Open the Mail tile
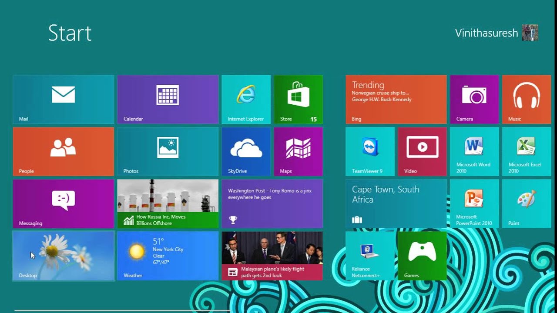This screenshot has width=557, height=313. point(64,100)
